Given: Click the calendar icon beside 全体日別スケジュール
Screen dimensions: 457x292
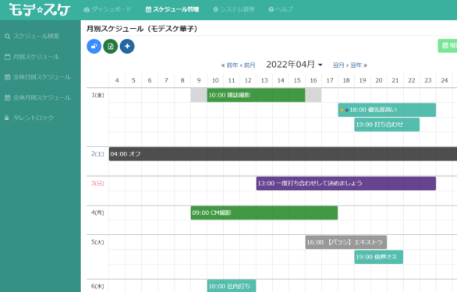Looking at the screenshot, I should (x=7, y=77).
